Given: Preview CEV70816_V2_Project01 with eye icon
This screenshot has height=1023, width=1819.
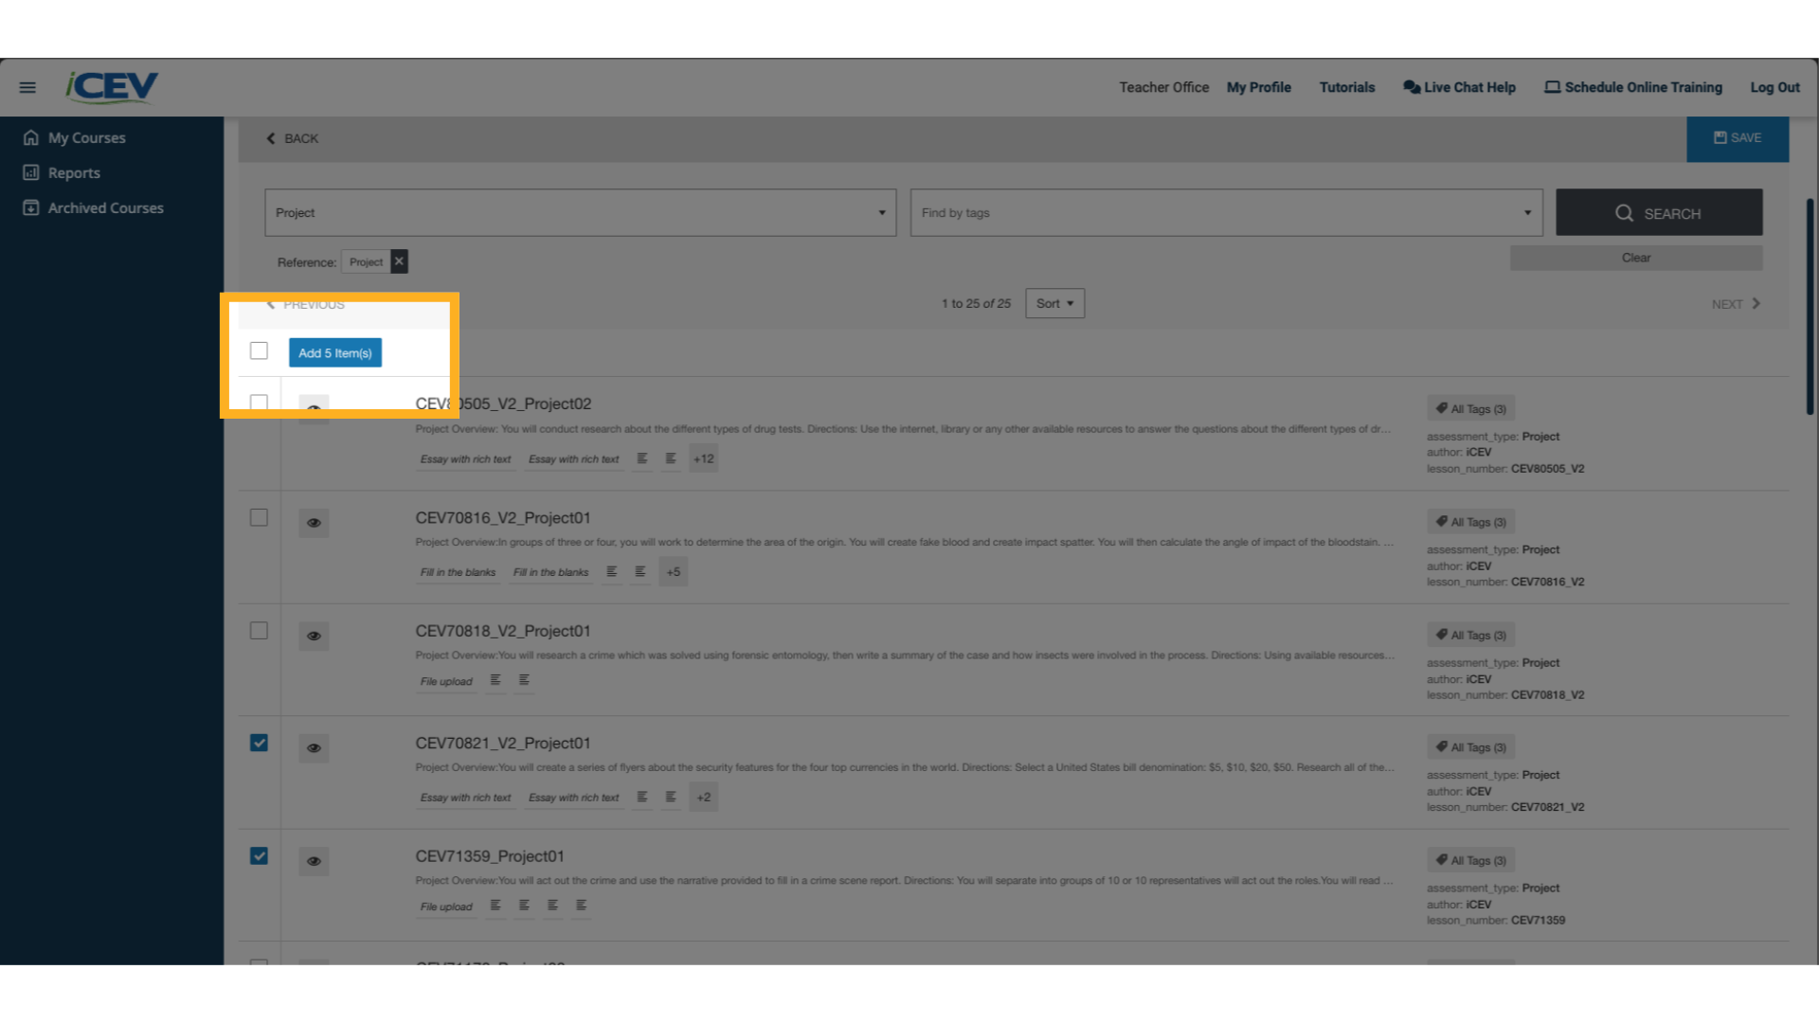Looking at the screenshot, I should pos(314,523).
